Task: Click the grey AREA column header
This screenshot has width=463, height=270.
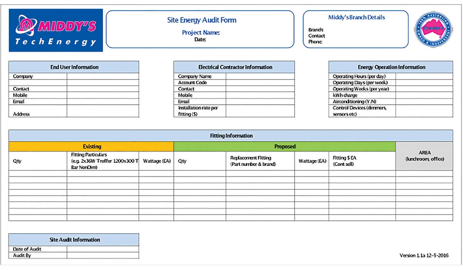Action: [x=424, y=156]
